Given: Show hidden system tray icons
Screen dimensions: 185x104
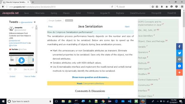Looking at the screenshot, I should [x=158, y=101].
